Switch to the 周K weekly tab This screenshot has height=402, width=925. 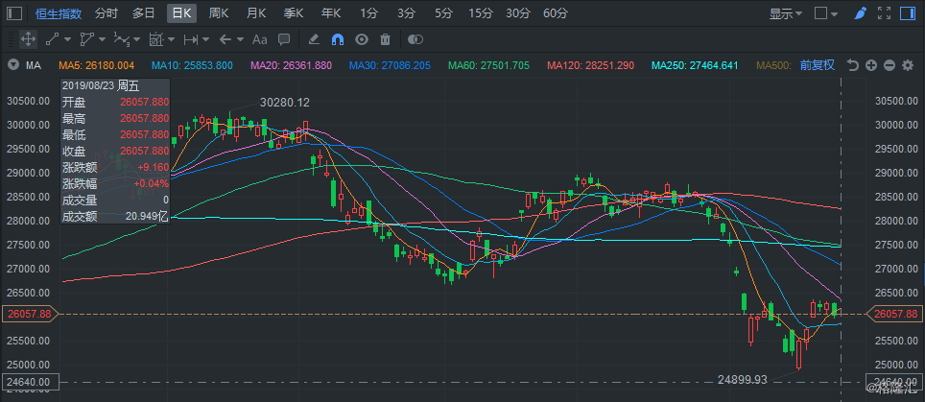coord(220,13)
